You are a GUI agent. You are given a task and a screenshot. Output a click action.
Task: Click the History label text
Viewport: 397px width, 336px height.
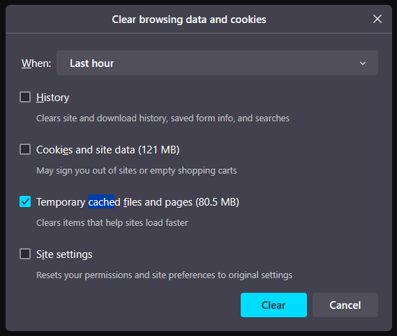click(52, 98)
